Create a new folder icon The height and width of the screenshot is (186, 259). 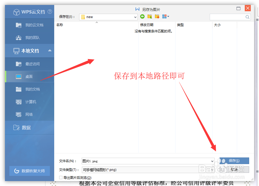click(x=157, y=16)
